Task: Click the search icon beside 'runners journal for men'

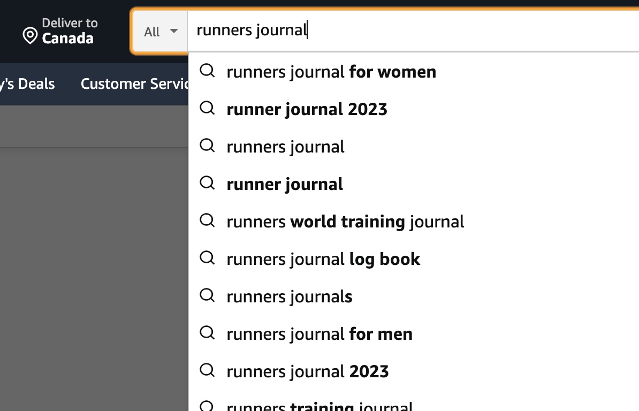Action: [207, 333]
